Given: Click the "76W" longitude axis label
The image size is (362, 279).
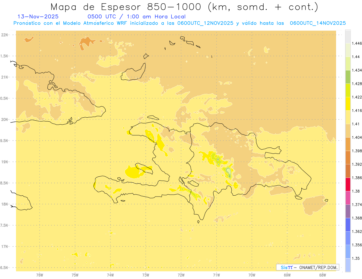Looking at the screenshot, I should coord(40,275).
